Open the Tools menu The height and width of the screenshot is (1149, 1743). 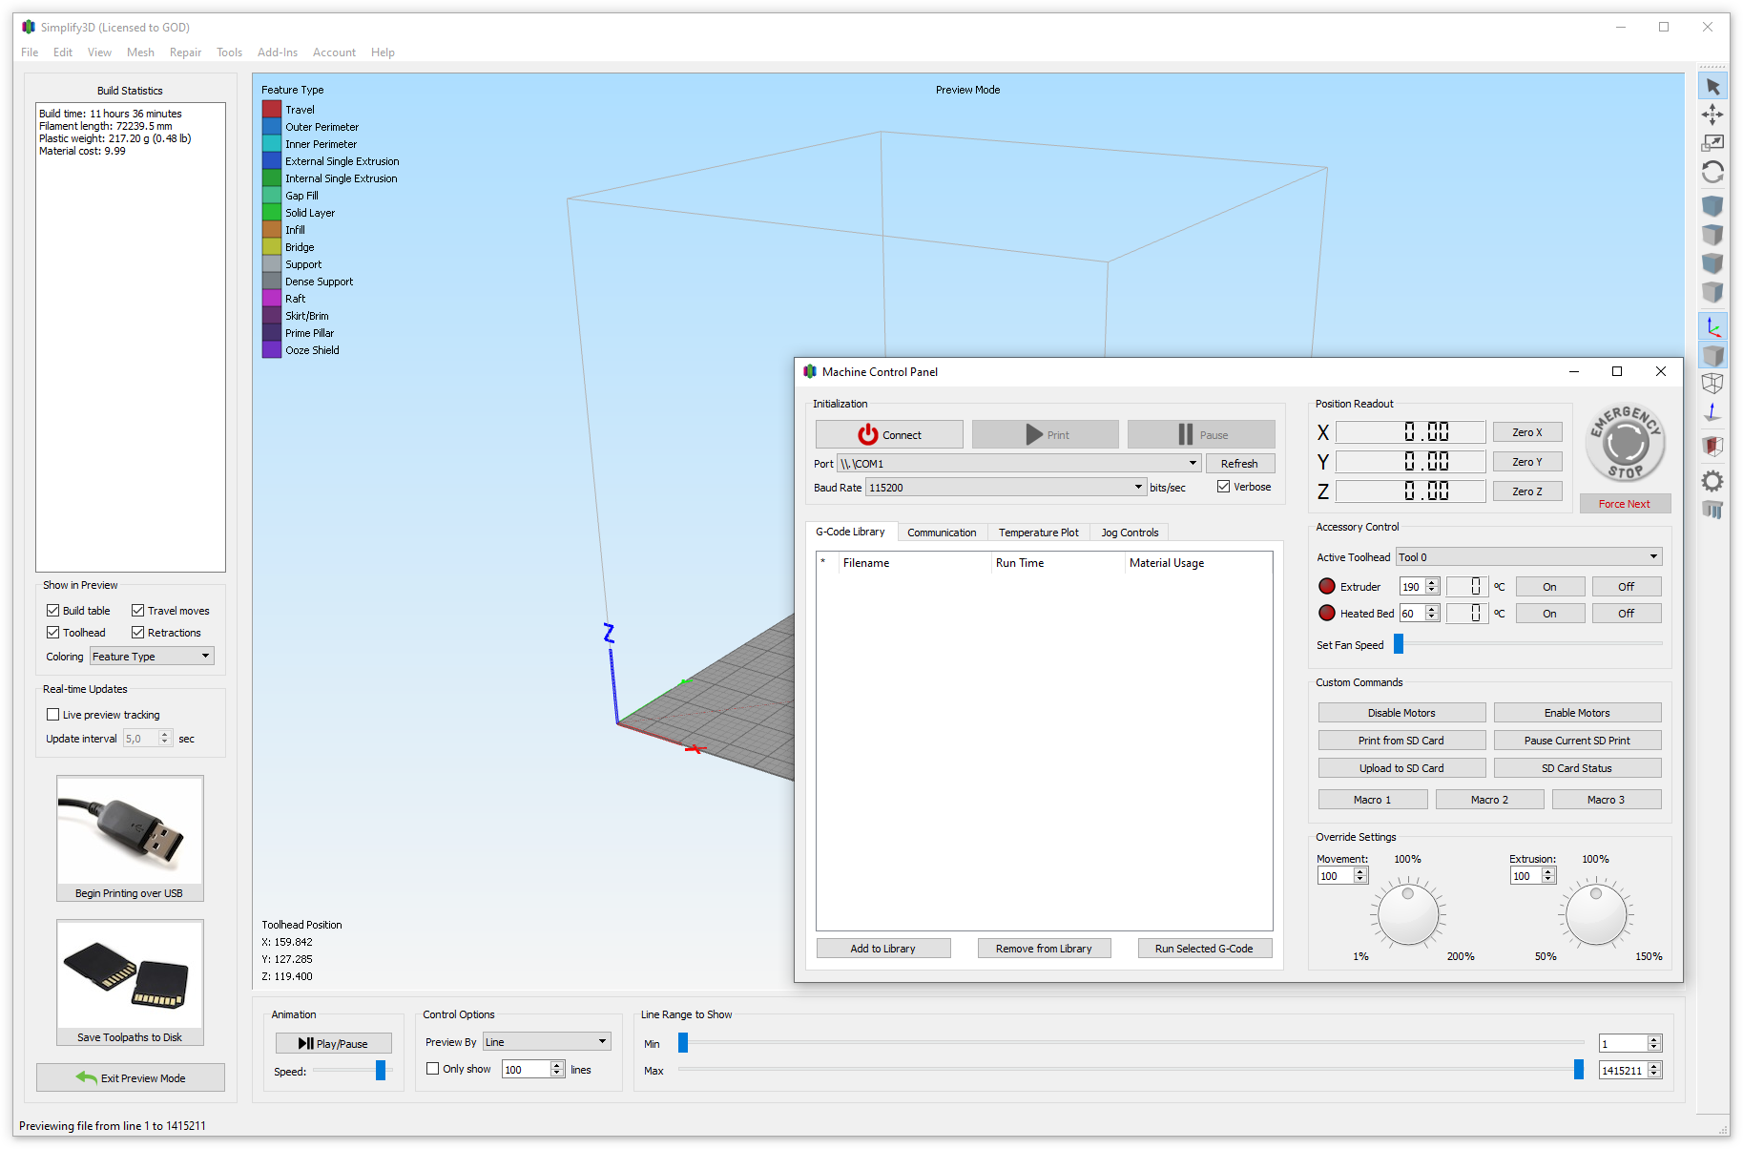click(x=229, y=52)
